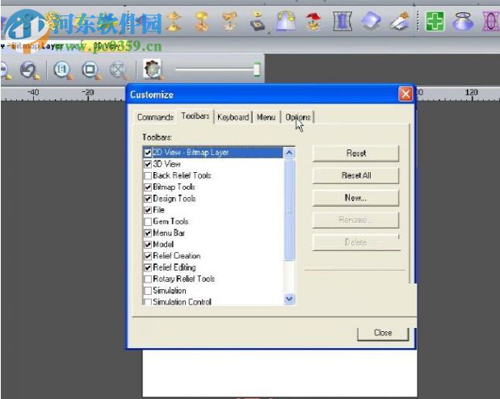Image resolution: width=500 pixels, height=399 pixels.
Task: Click the red arrow relief icon
Action: click(313, 21)
